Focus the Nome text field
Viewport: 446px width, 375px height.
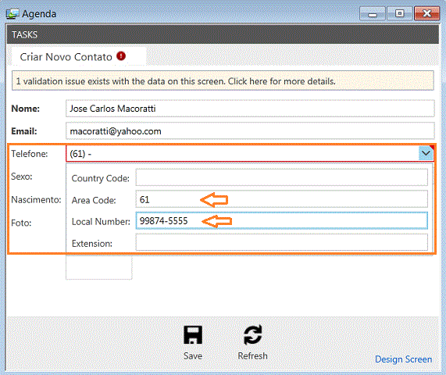pos(250,109)
